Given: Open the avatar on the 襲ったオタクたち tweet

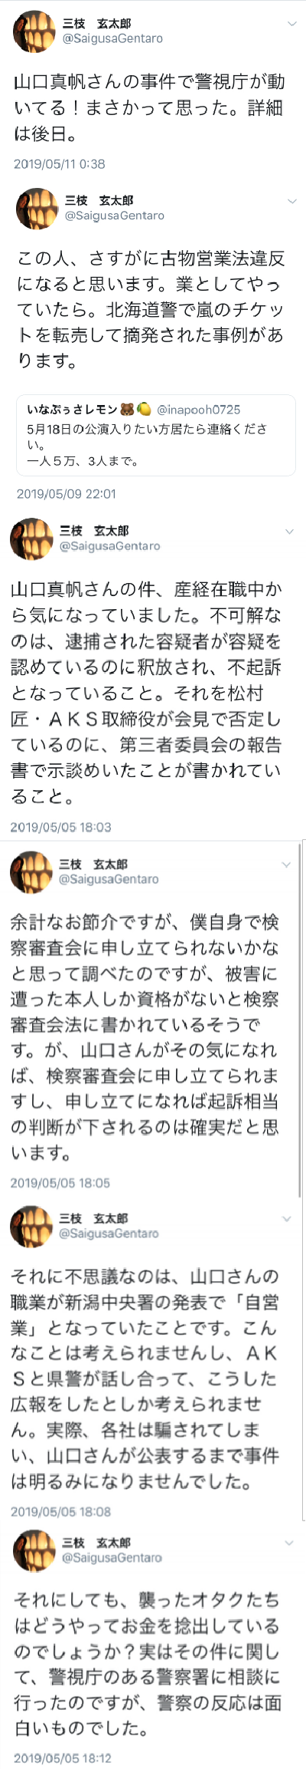Looking at the screenshot, I should point(34,1550).
